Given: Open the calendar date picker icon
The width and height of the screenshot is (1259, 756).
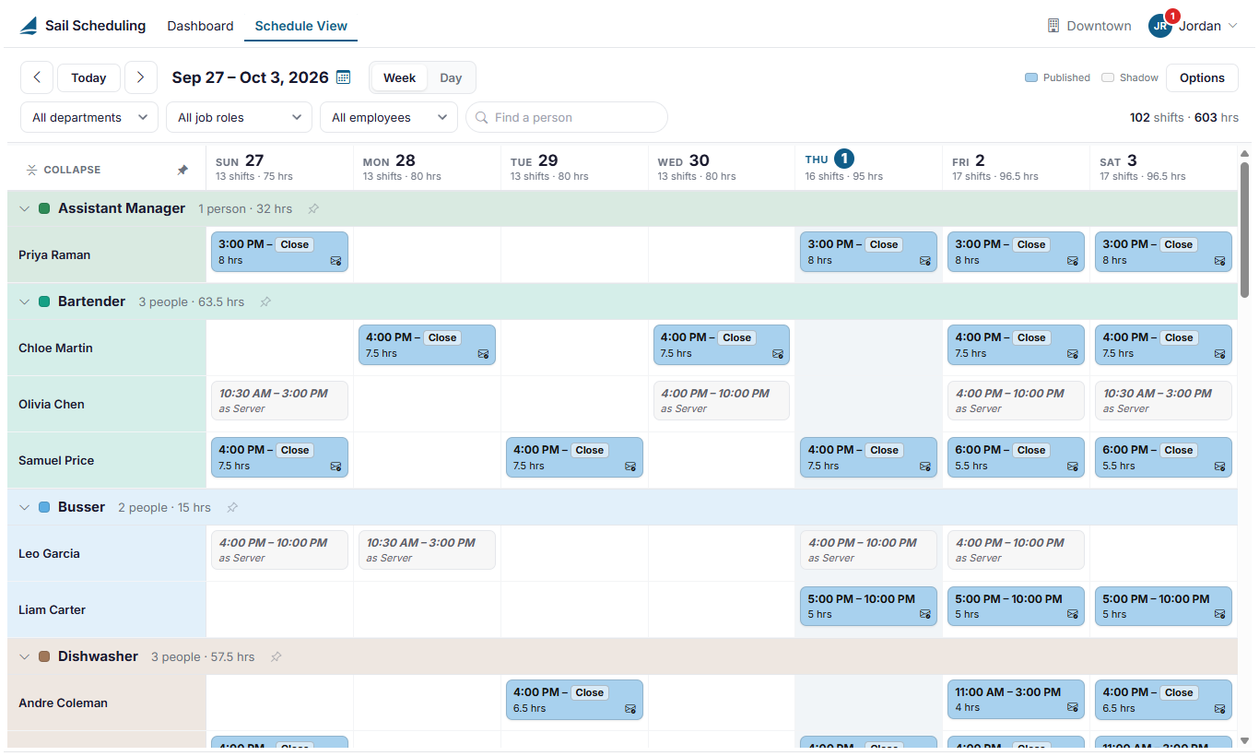Looking at the screenshot, I should tap(343, 77).
